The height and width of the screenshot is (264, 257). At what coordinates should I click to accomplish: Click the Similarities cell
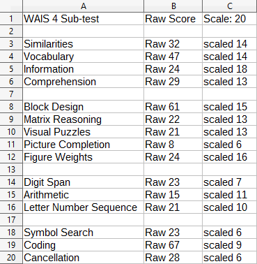pyautogui.click(x=83, y=44)
